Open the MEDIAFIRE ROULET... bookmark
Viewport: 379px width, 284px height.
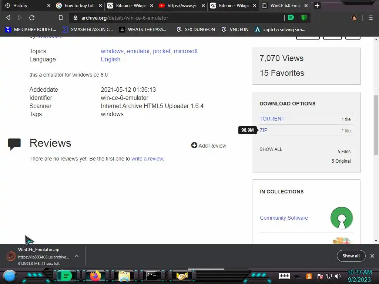(x=31, y=30)
